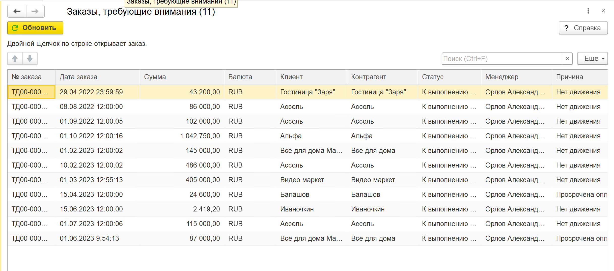The height and width of the screenshot is (271, 614).
Task: Click status cell in the 102 000,00 row
Action: 450,121
